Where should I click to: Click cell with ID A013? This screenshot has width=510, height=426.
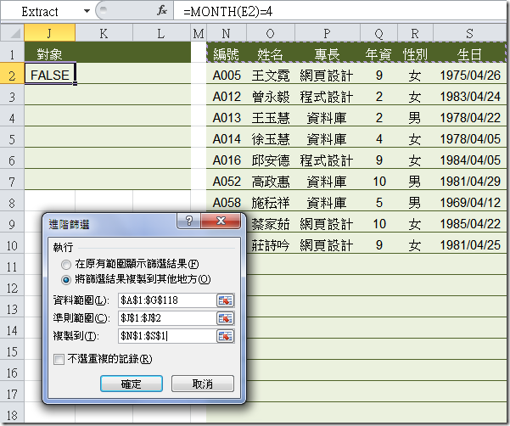coord(227,117)
